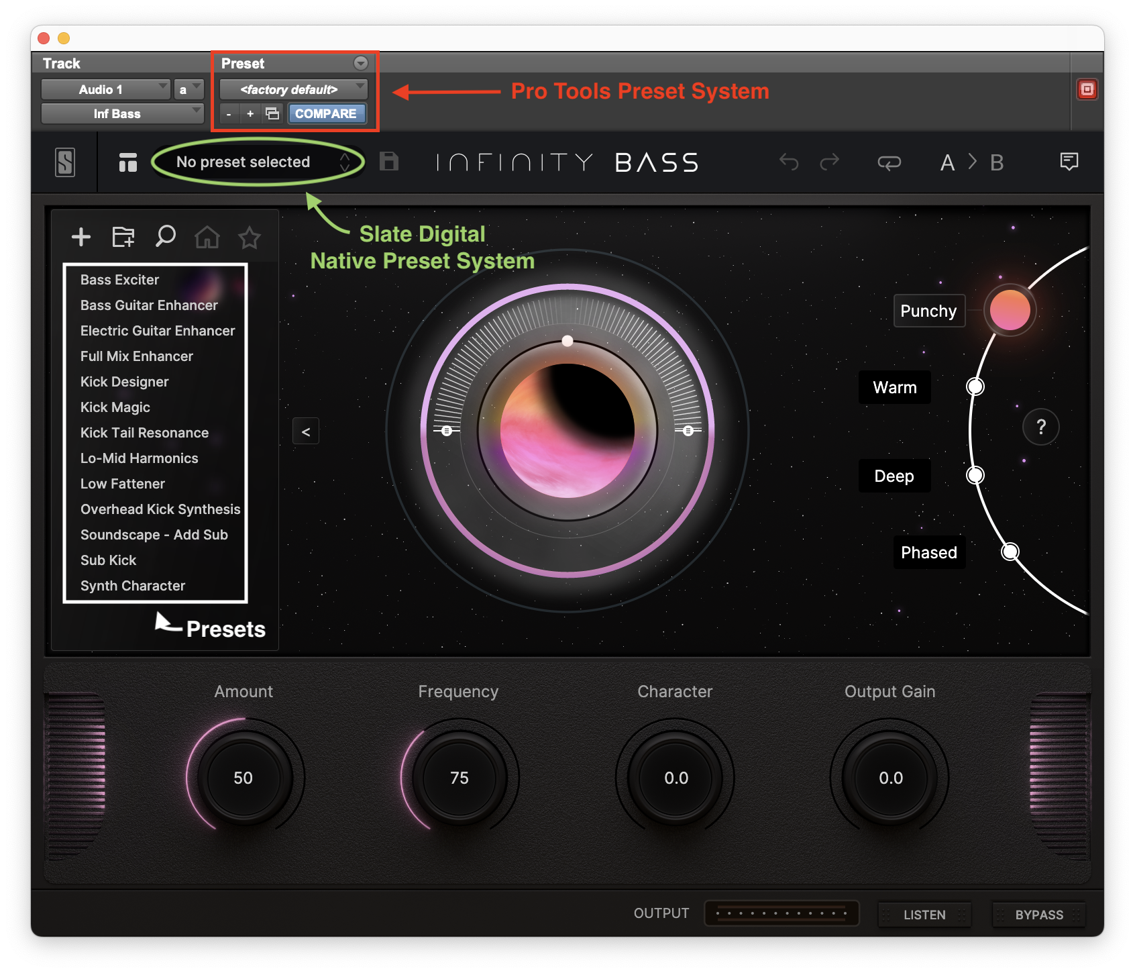
Task: Select the Punchy mode node
Action: (x=1010, y=310)
